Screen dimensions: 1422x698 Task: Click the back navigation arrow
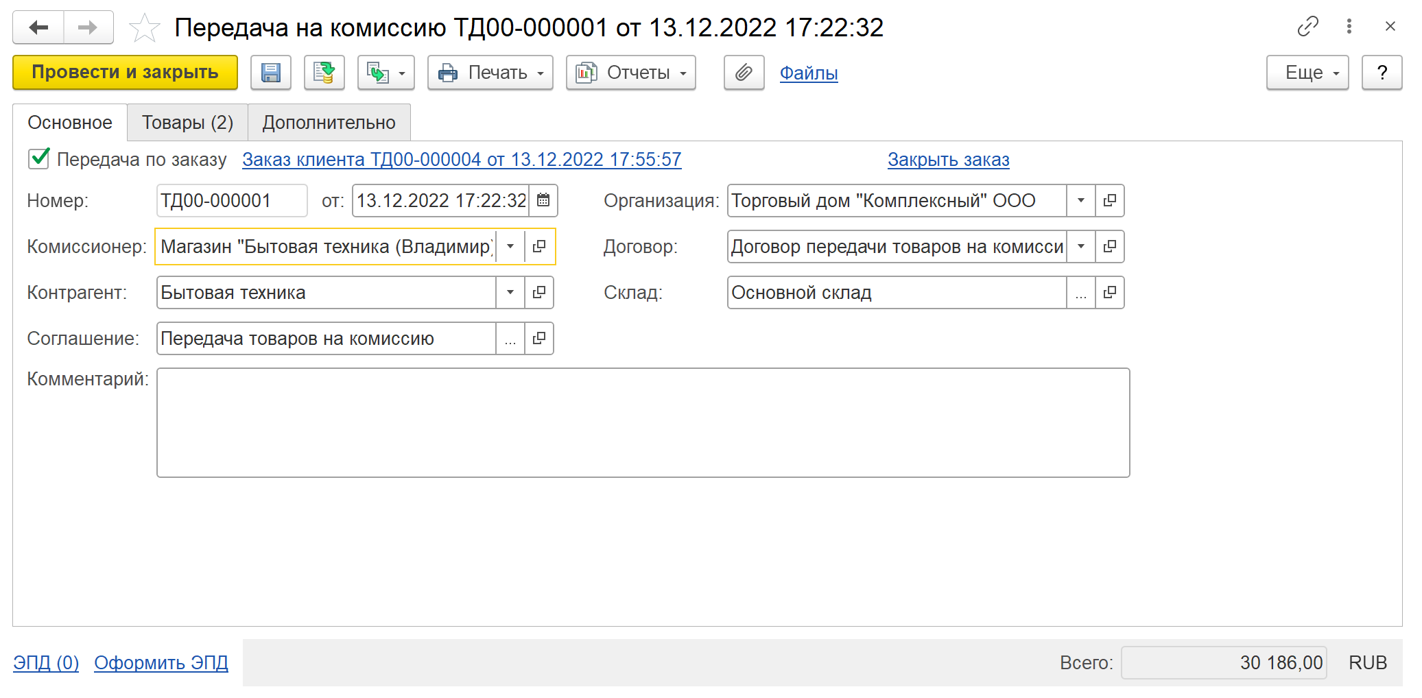pyautogui.click(x=38, y=28)
